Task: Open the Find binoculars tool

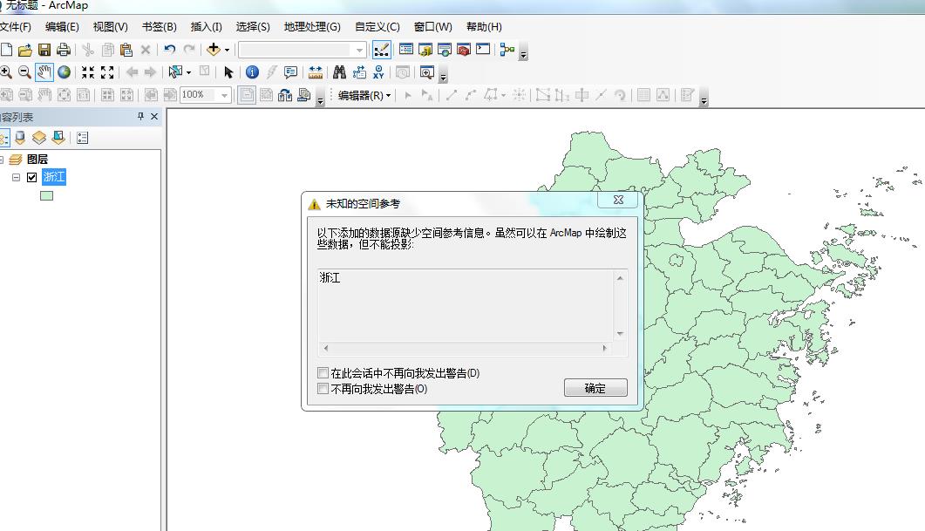Action: pos(339,72)
